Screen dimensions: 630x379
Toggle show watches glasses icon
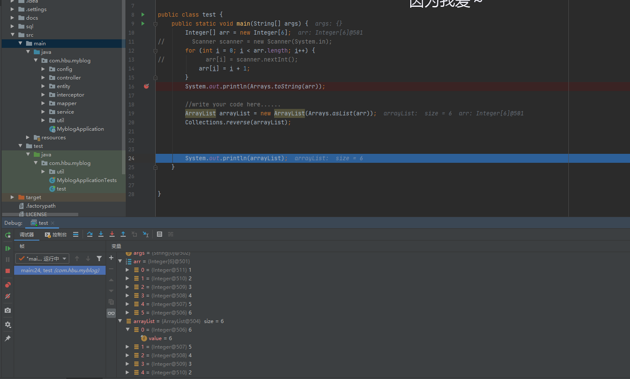111,313
